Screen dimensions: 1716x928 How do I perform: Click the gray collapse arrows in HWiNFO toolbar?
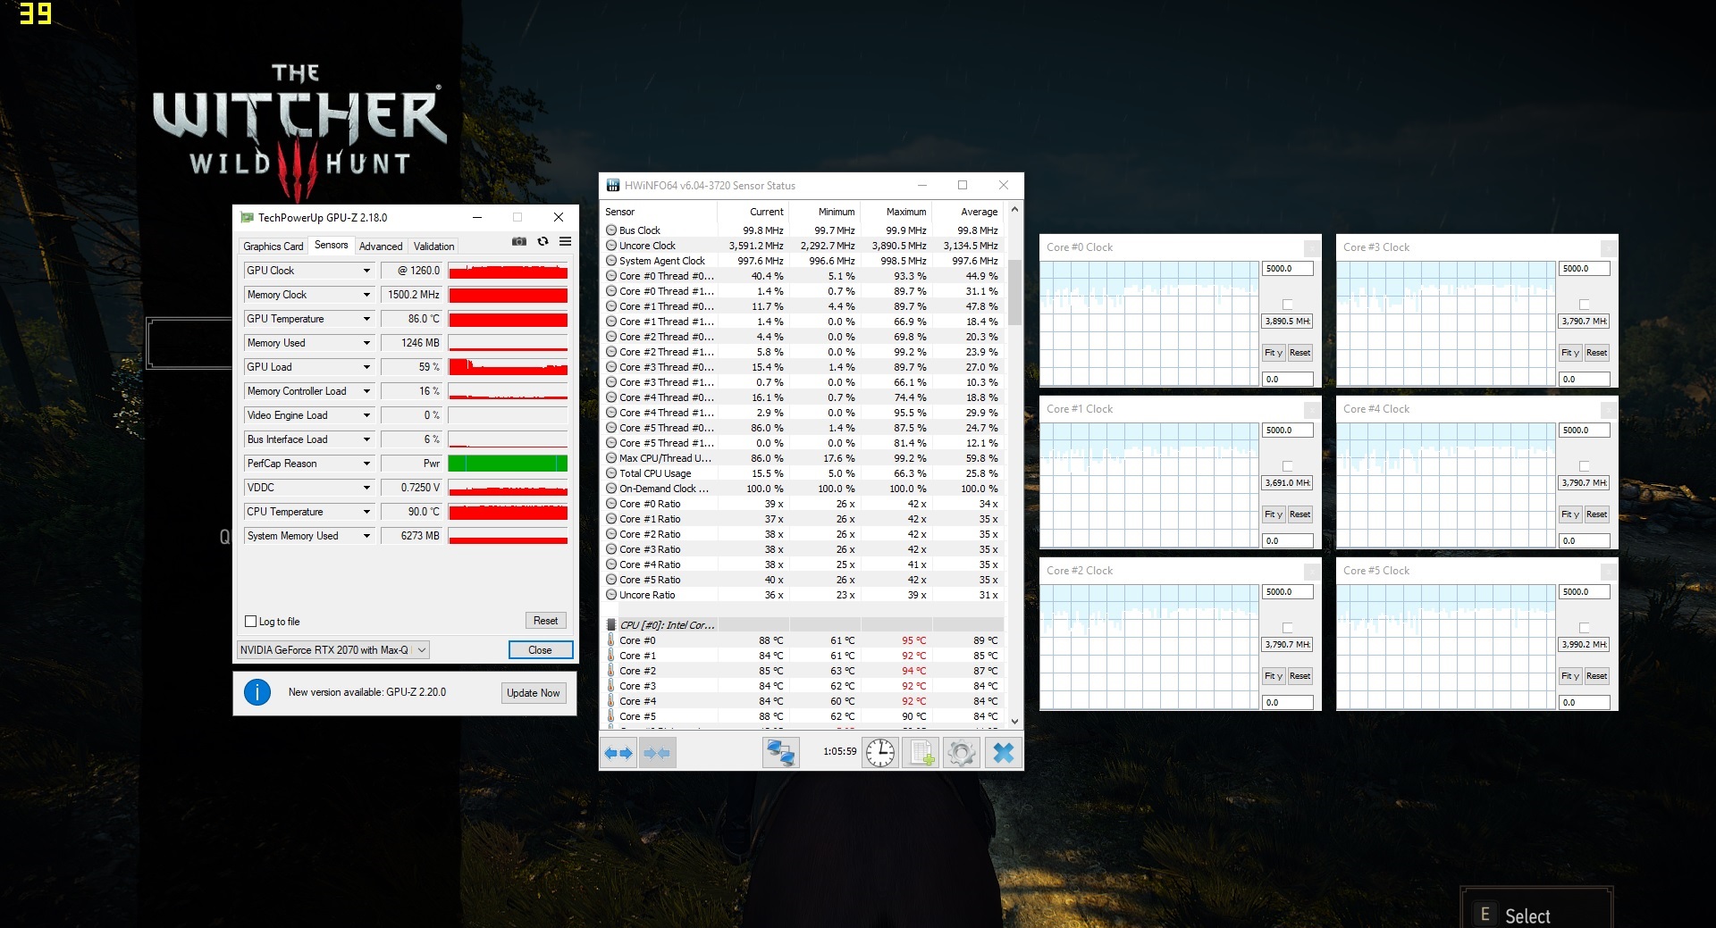pyautogui.click(x=657, y=753)
